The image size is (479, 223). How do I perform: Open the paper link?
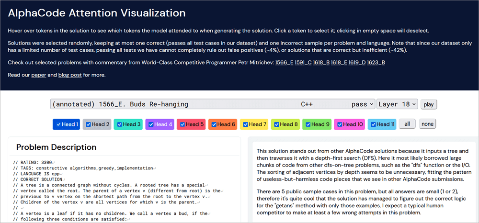point(38,75)
